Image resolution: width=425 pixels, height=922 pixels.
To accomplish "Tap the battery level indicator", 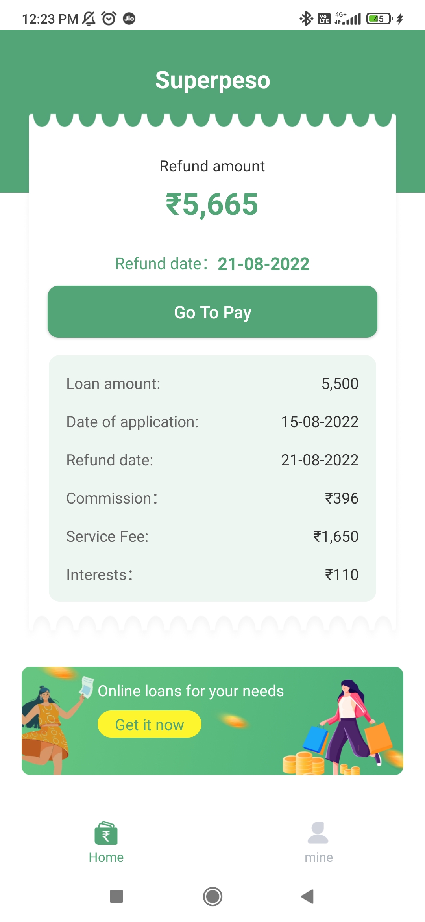I will click(379, 19).
